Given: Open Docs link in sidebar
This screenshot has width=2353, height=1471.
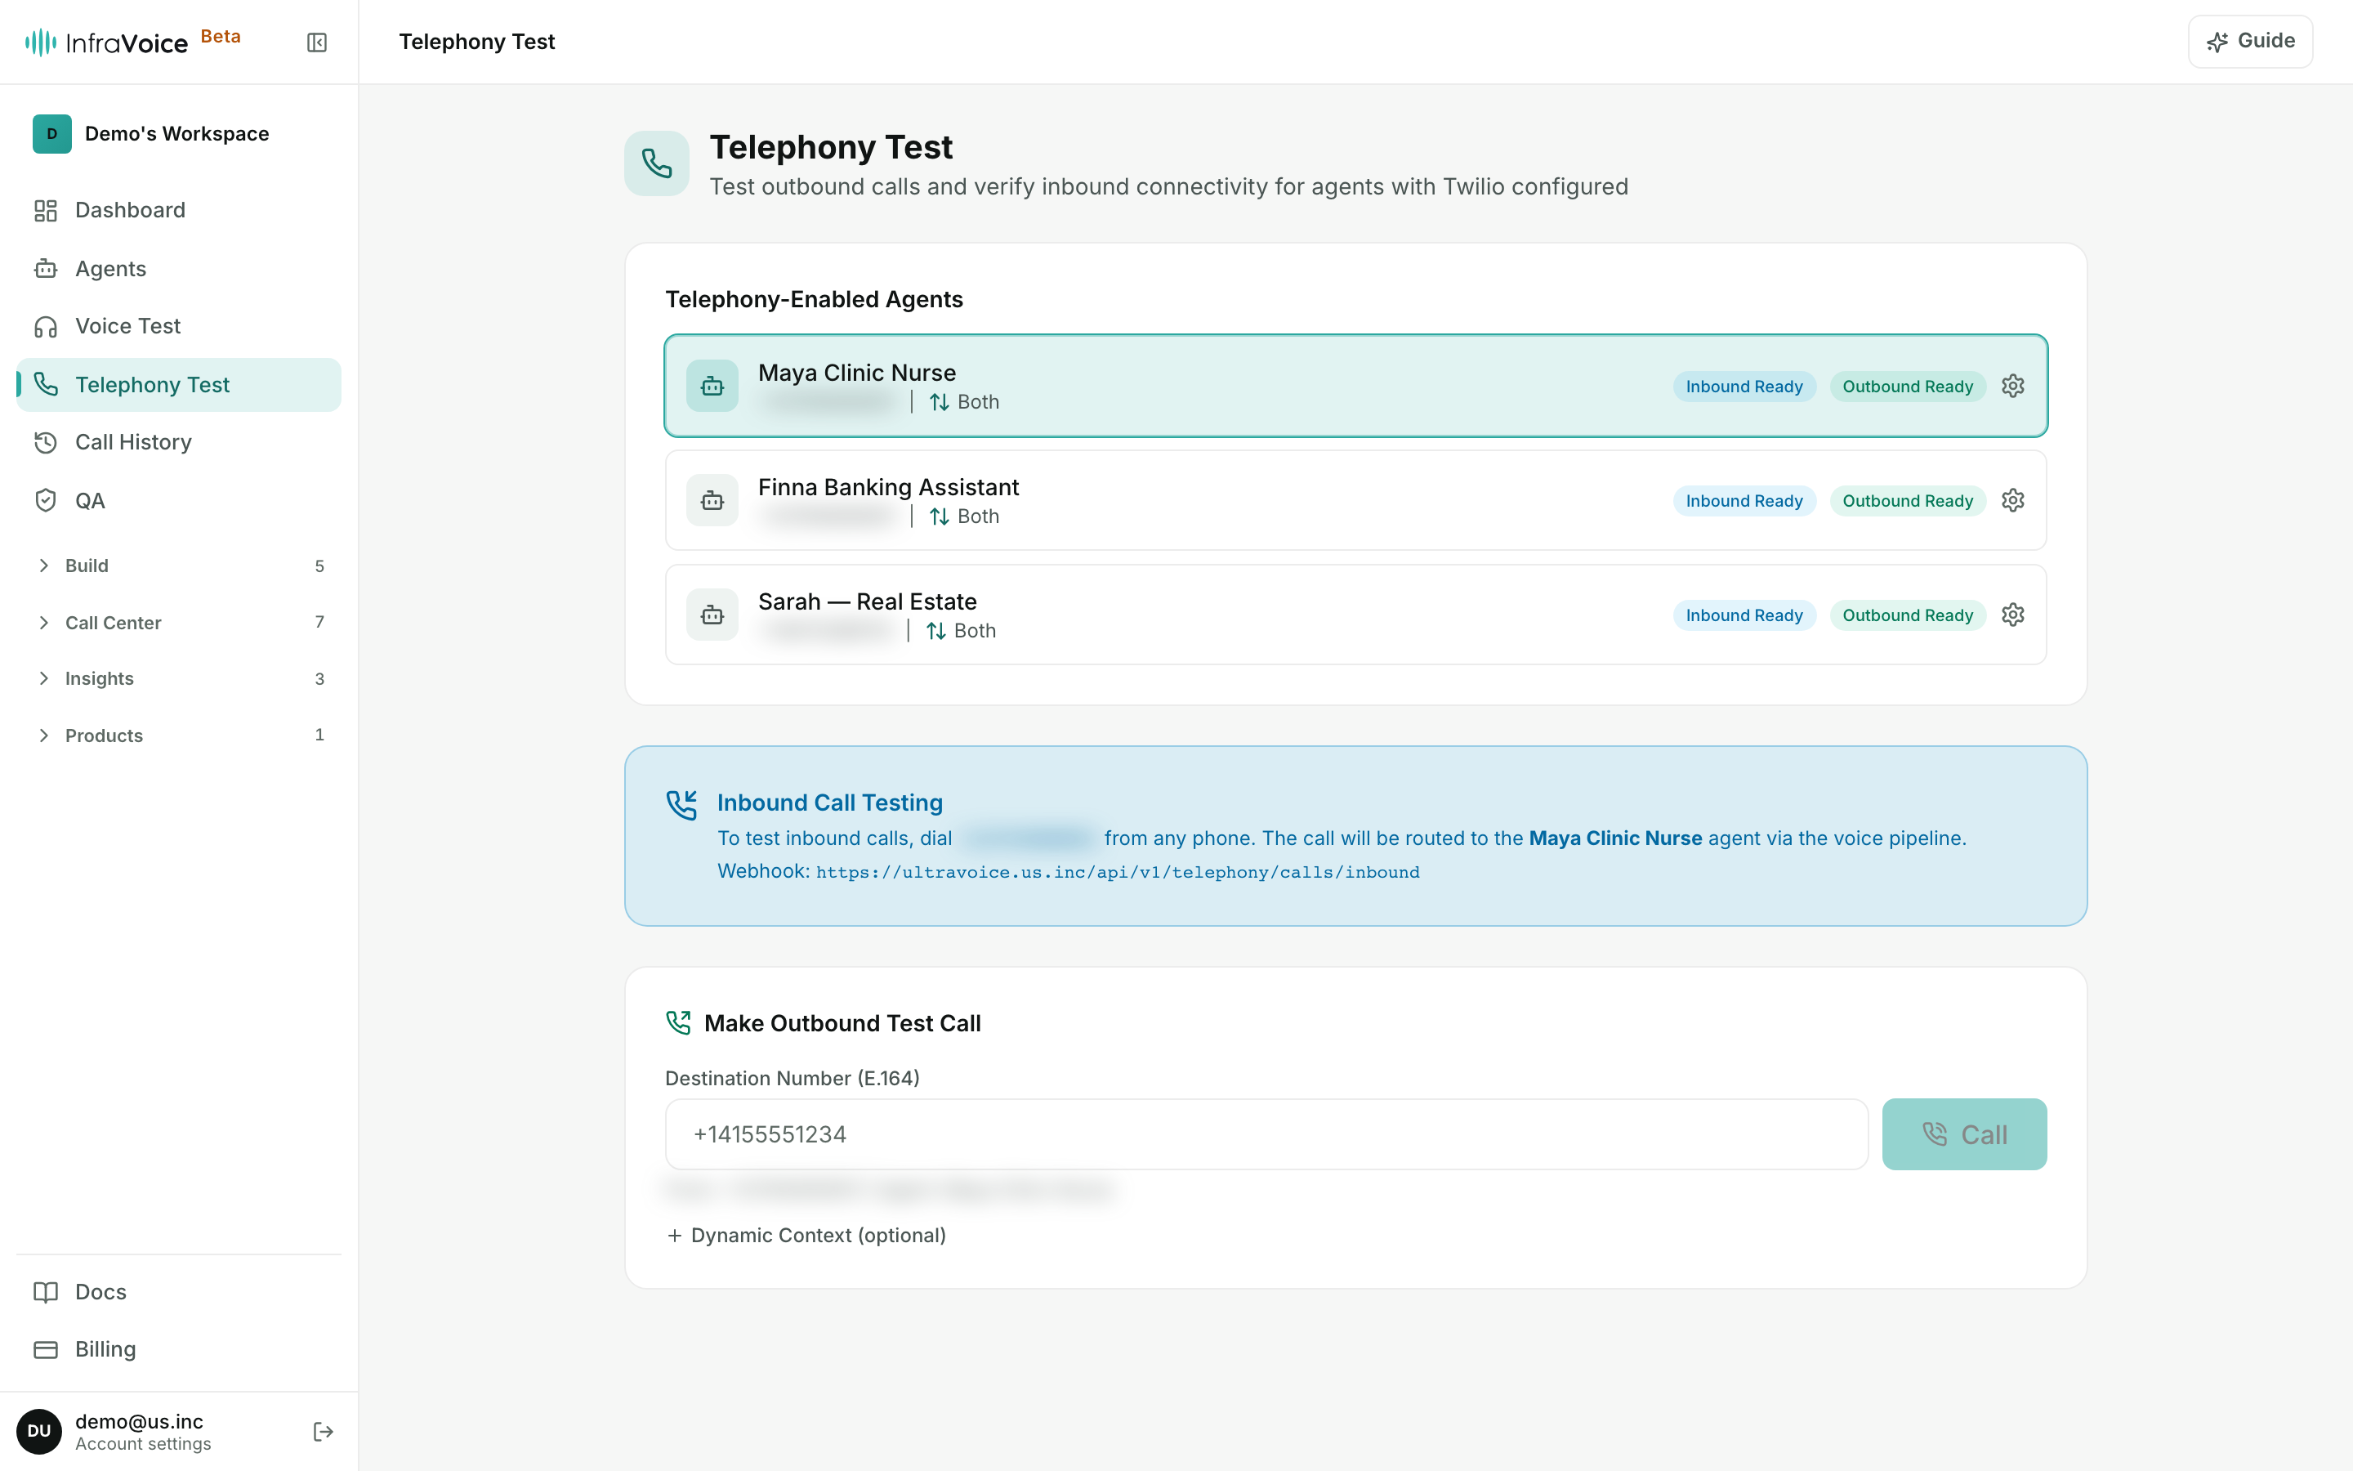Looking at the screenshot, I should pyautogui.click(x=179, y=1291).
